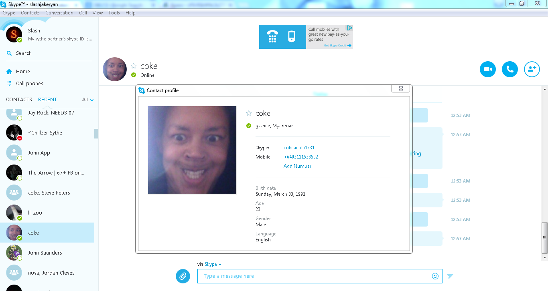Open the Contacts menu
This screenshot has height=291, width=548.
[x=30, y=13]
